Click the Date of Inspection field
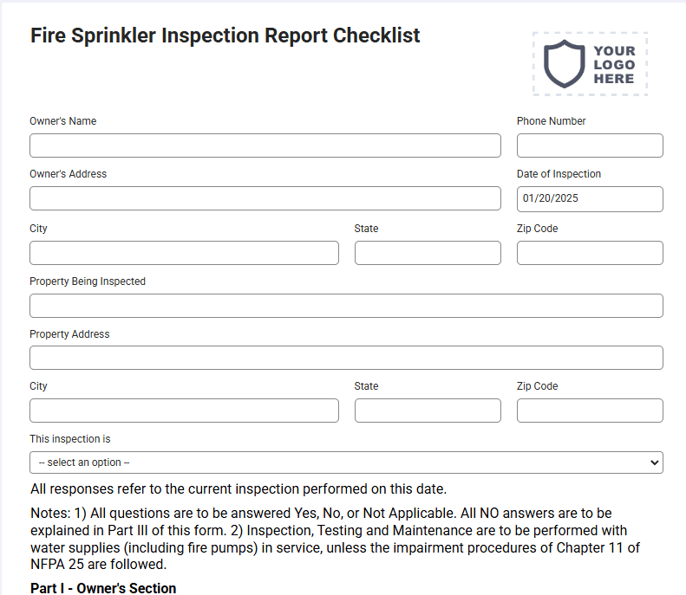The height and width of the screenshot is (595, 686). (590, 199)
